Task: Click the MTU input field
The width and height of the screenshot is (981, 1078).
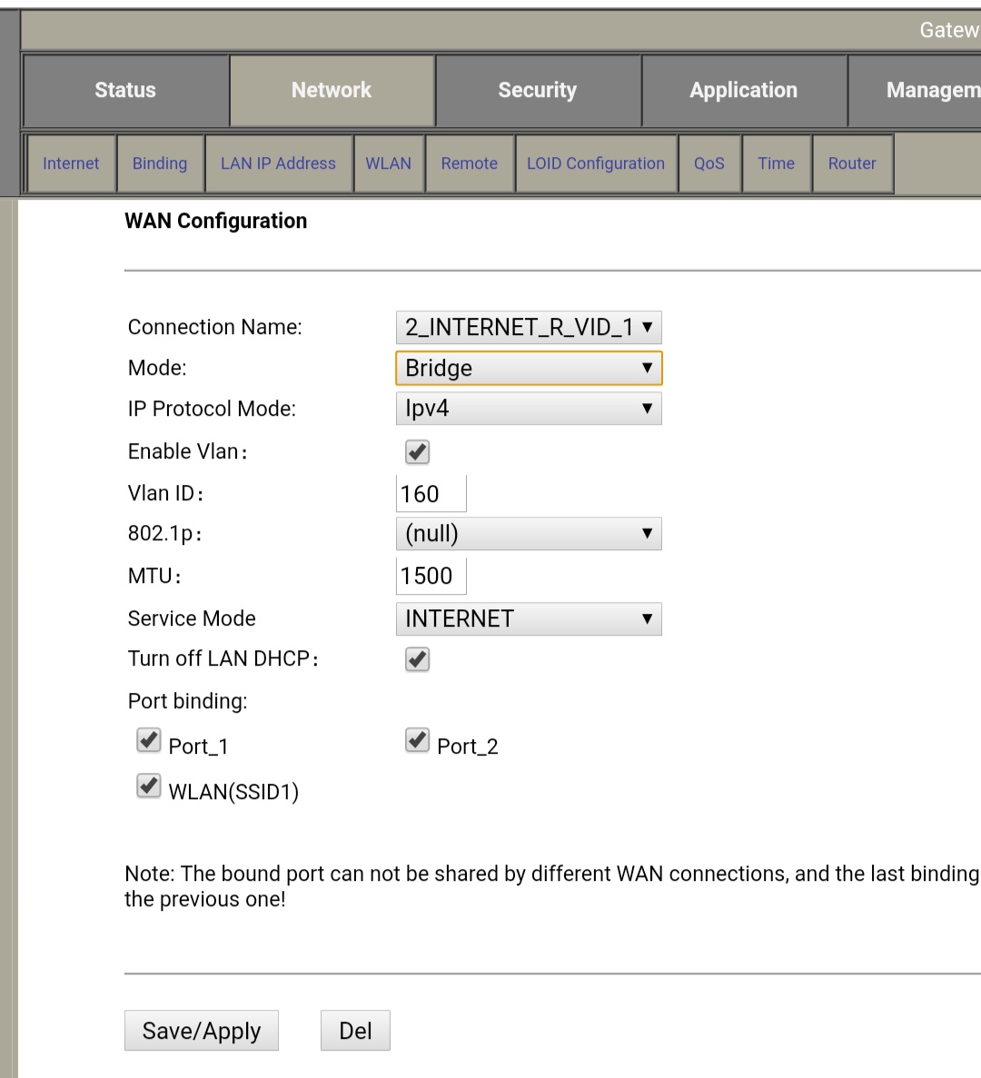Action: [x=431, y=576]
